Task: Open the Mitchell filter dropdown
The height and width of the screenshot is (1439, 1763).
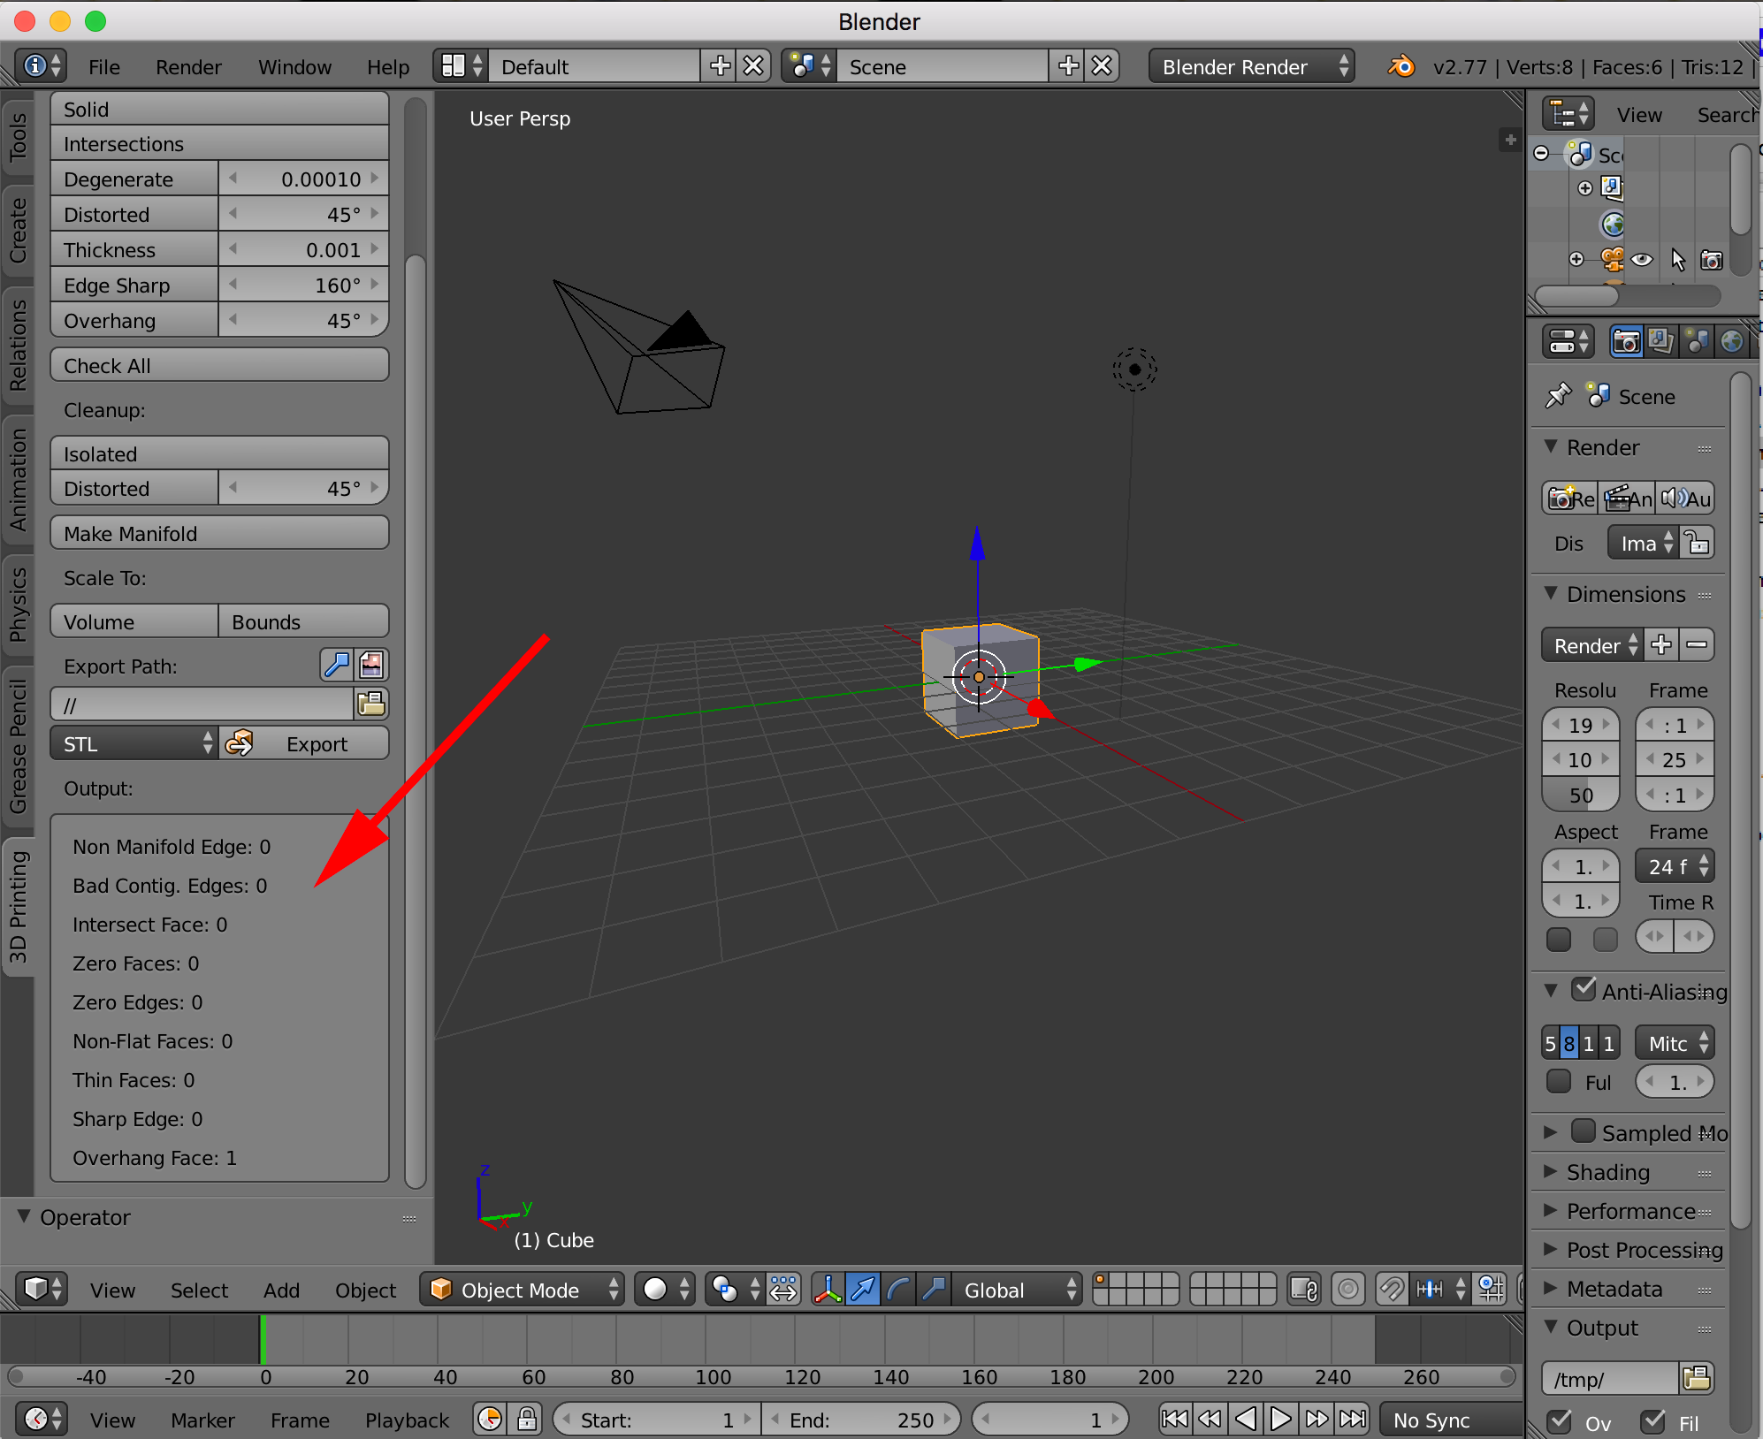Action: tap(1675, 1043)
